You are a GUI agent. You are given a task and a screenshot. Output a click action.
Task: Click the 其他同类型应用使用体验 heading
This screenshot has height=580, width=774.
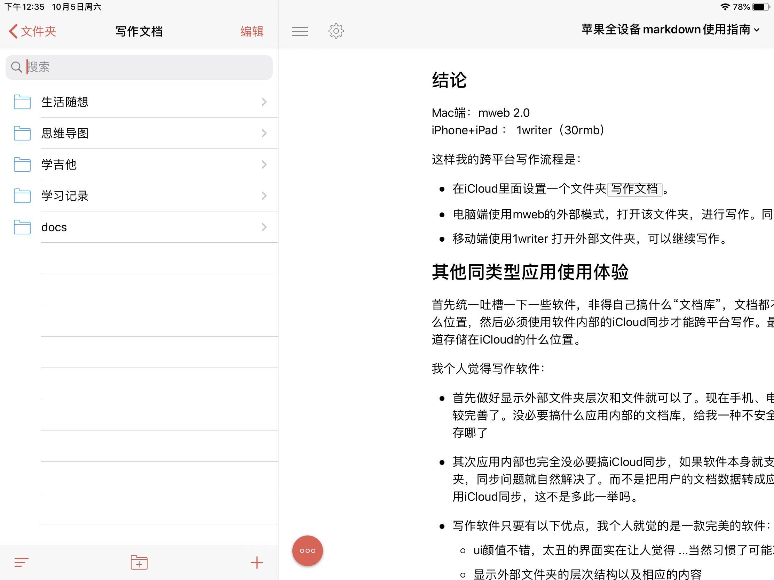pyautogui.click(x=530, y=272)
